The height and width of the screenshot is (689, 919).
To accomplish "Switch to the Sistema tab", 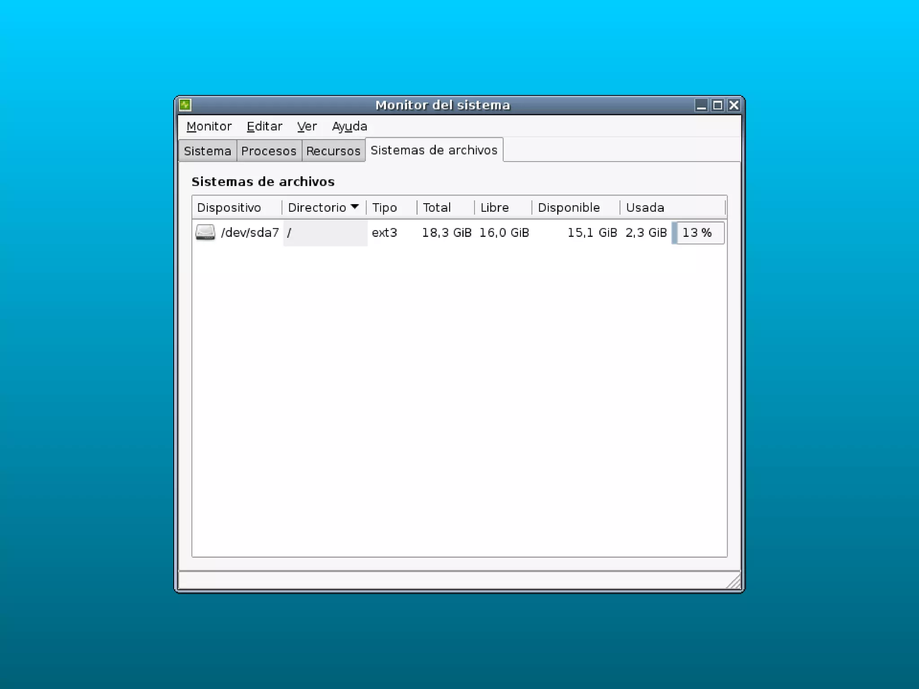I will [207, 151].
